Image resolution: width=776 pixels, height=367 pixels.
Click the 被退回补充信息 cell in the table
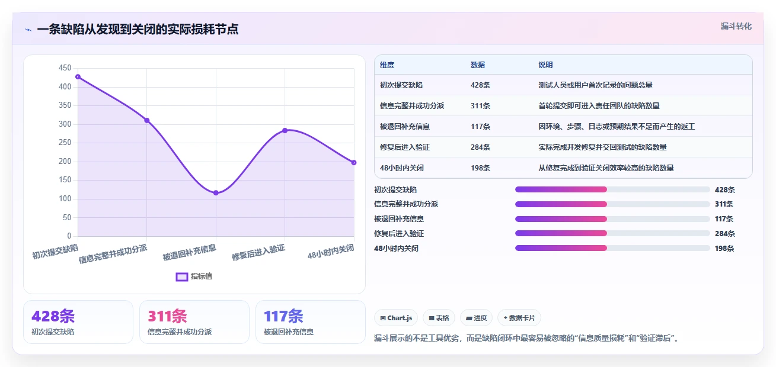[405, 127]
